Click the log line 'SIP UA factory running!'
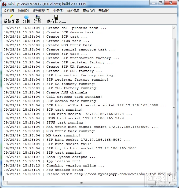The width and height of the screenshot is (179, 188). 71,84
